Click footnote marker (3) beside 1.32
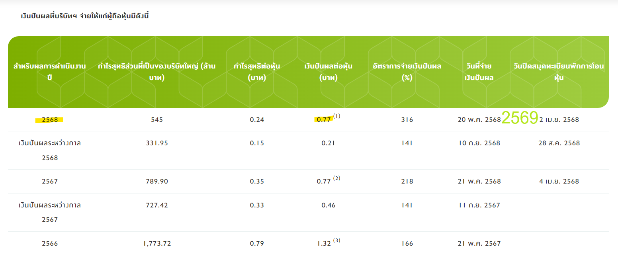This screenshot has height=258, width=618. click(337, 240)
